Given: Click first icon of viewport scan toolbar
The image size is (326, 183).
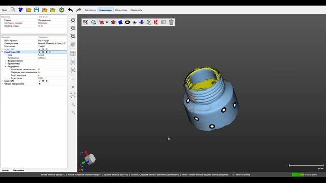Looking at the screenshot, I should click(x=85, y=22).
